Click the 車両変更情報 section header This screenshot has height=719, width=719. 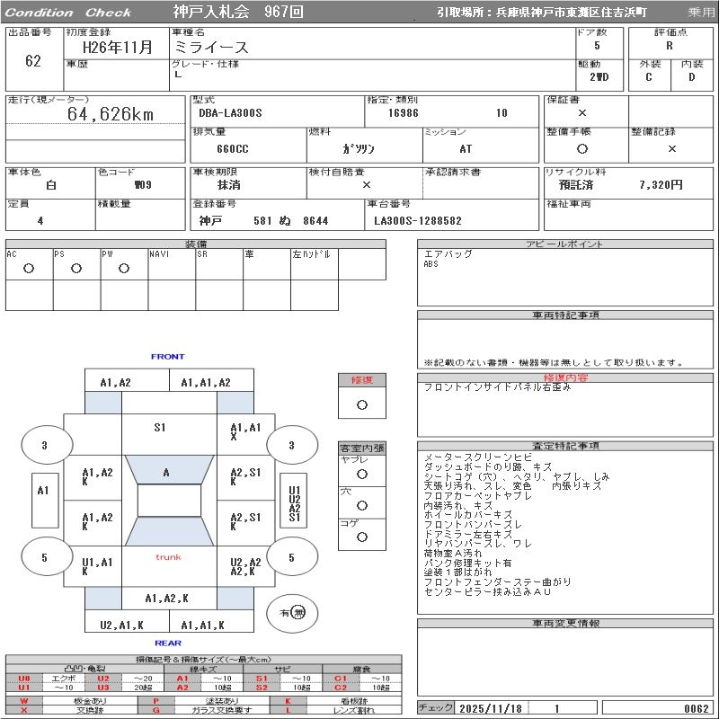[565, 623]
